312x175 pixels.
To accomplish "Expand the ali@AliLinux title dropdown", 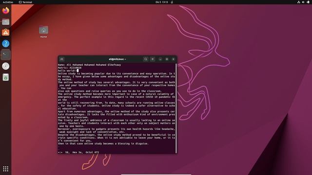I will click(117, 59).
